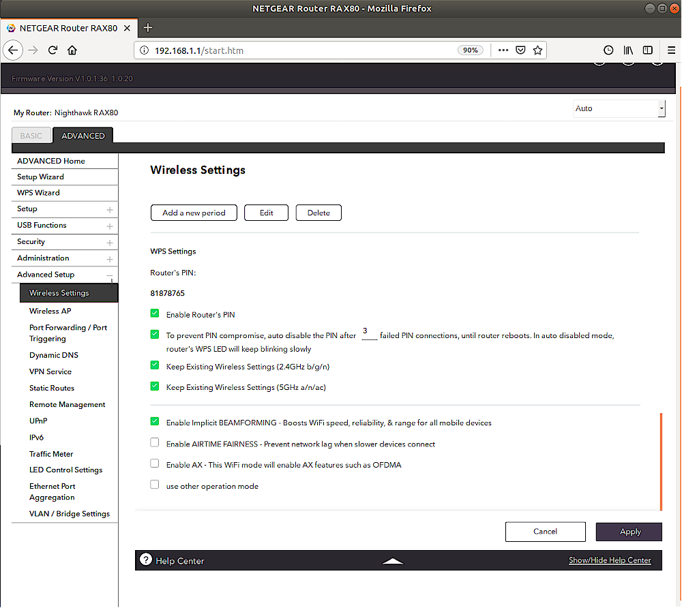
Task: Open page actions three-dot menu
Action: coord(503,50)
